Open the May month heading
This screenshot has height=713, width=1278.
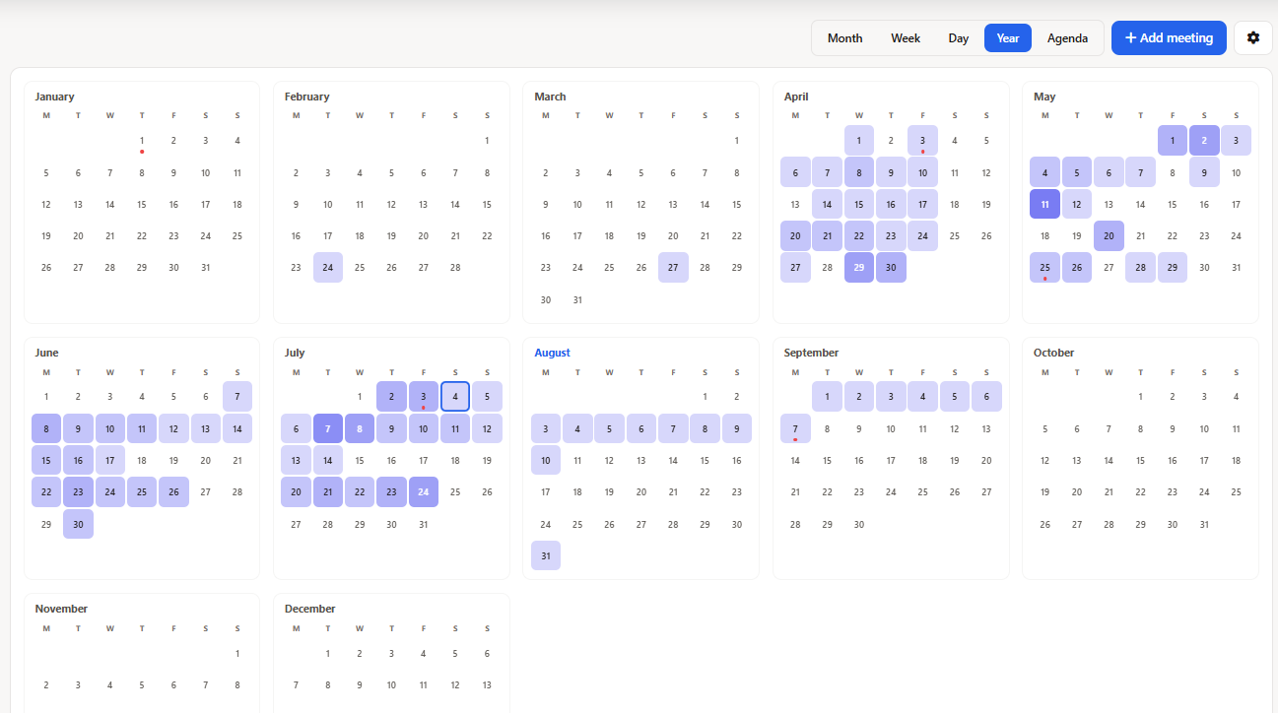point(1044,97)
